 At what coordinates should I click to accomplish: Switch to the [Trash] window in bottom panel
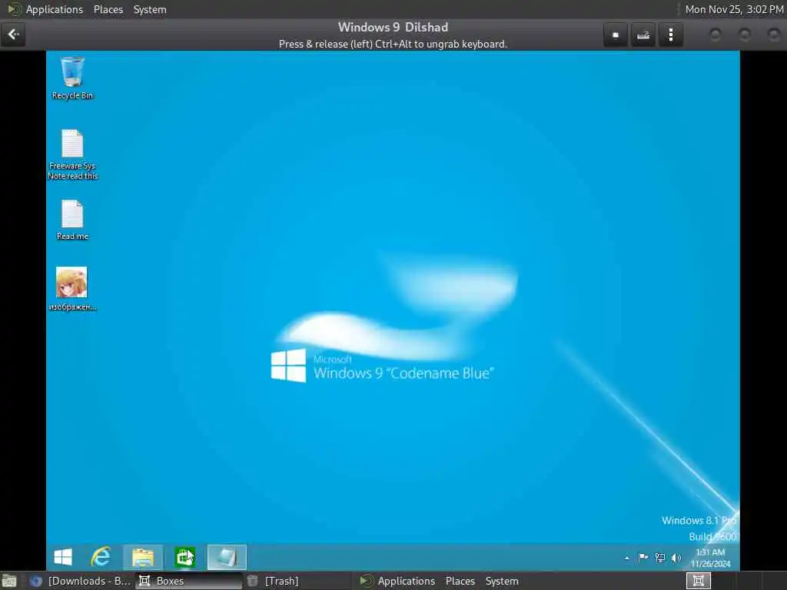click(296, 581)
